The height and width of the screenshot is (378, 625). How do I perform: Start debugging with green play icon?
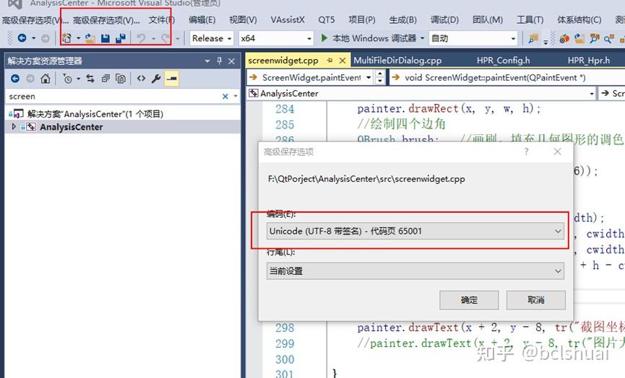click(x=324, y=38)
